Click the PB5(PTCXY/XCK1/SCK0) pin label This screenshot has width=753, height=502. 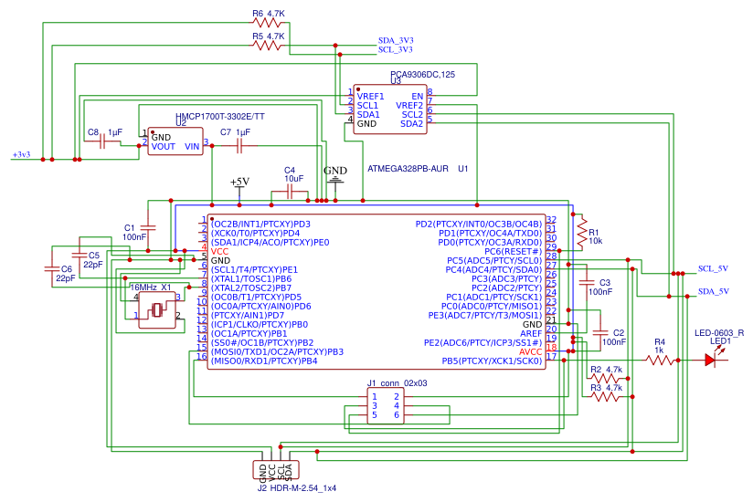(x=492, y=361)
